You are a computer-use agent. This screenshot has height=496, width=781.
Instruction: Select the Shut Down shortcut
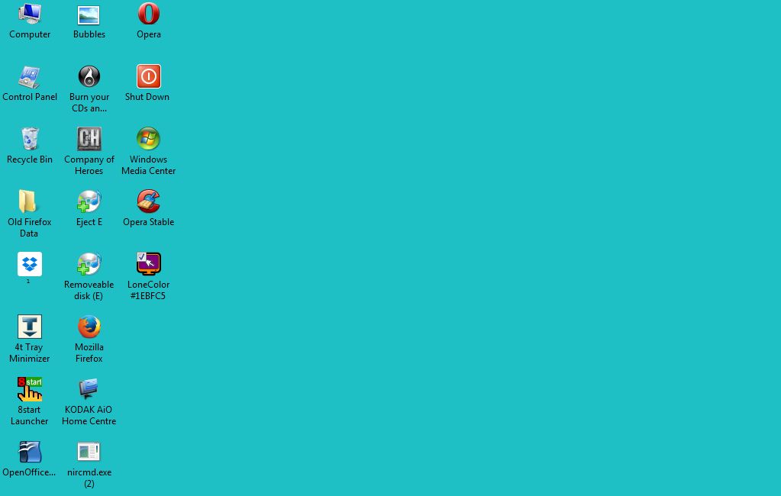click(147, 76)
